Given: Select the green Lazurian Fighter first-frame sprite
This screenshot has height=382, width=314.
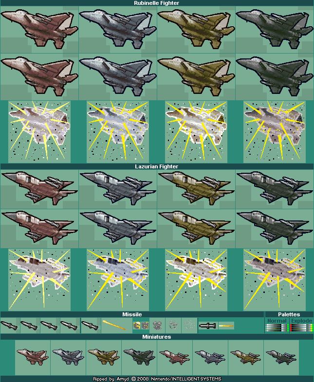Looking at the screenshot, I should click(x=275, y=189).
